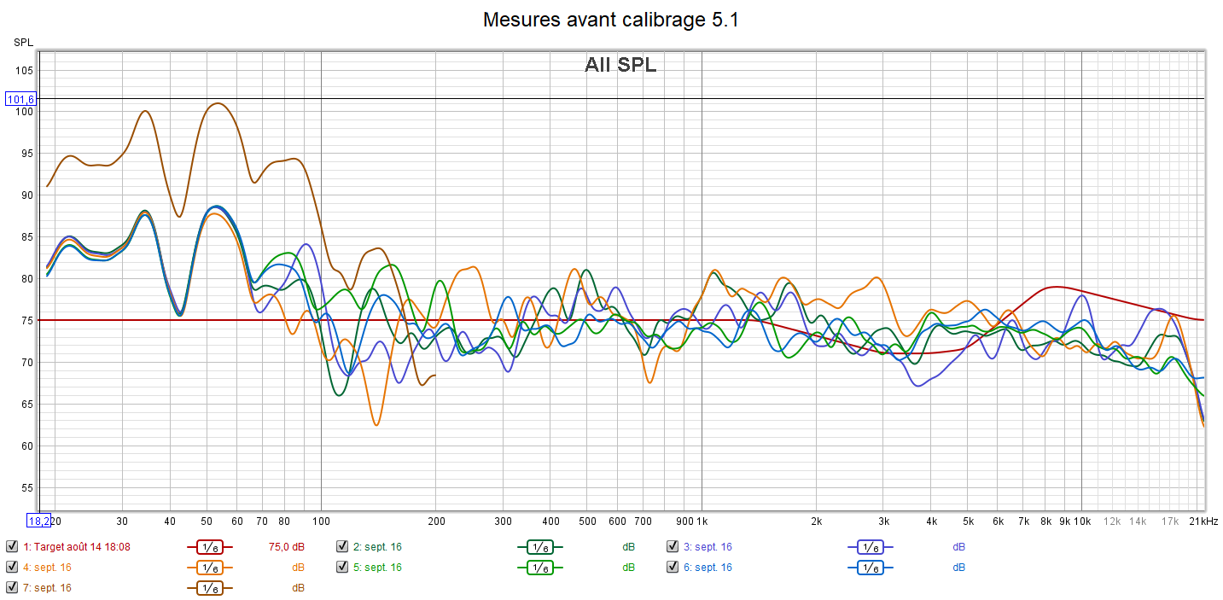Screen dimensions: 1223x600
Task: Click the blue 1/6 smoothing icon for trace 6
Action: click(x=870, y=568)
